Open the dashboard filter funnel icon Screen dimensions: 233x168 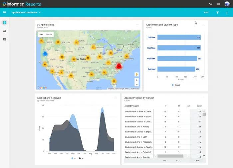(x=218, y=13)
